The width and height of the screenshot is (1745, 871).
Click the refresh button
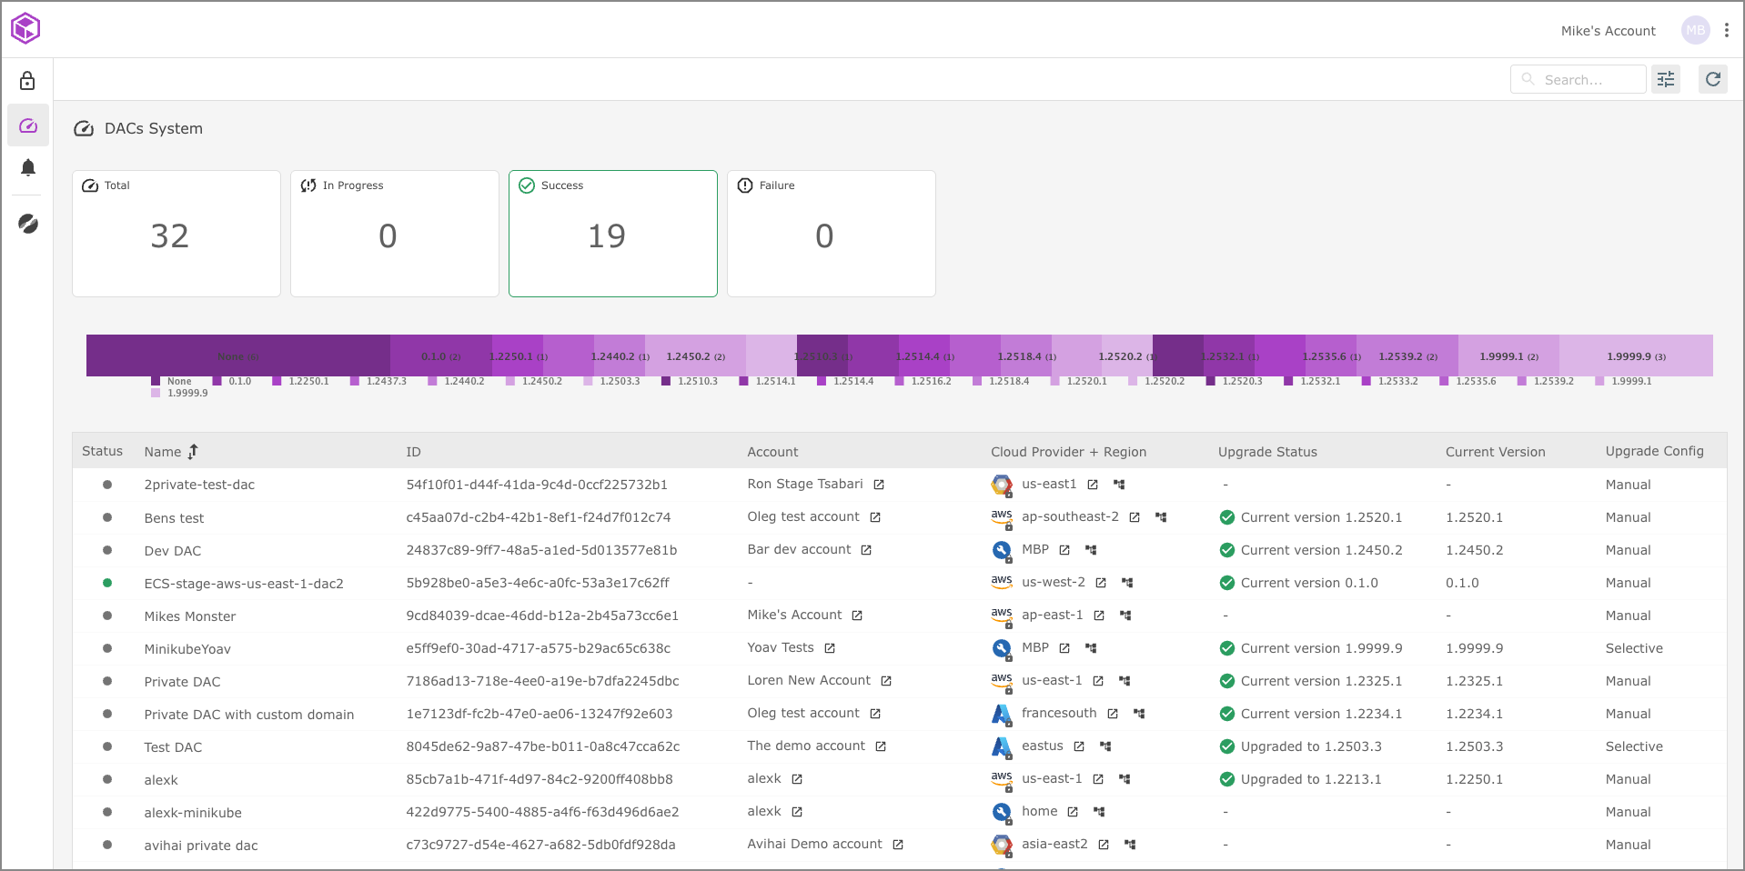[x=1712, y=79]
